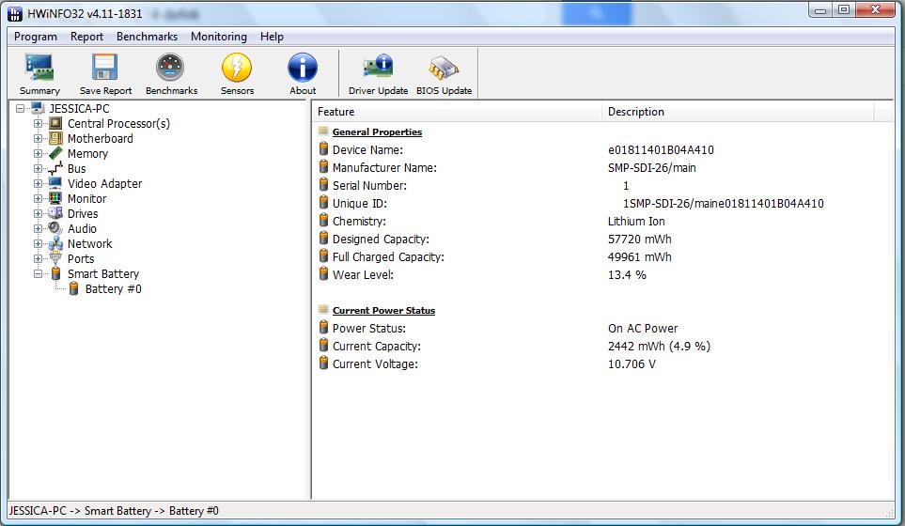Click the Current Power Status heading
Viewport: 905px width, 526px height.
click(383, 310)
